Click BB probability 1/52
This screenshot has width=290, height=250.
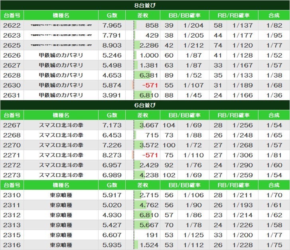193,75
